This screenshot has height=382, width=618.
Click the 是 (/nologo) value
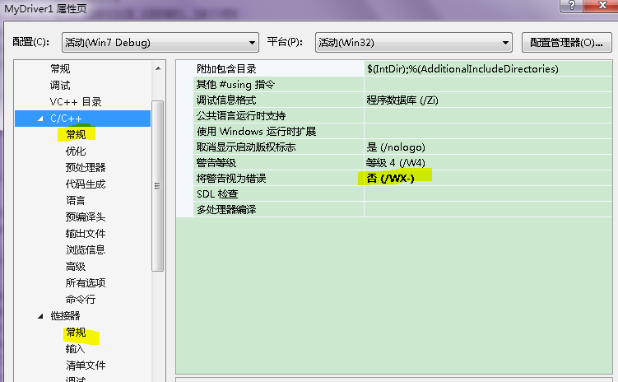coord(396,147)
